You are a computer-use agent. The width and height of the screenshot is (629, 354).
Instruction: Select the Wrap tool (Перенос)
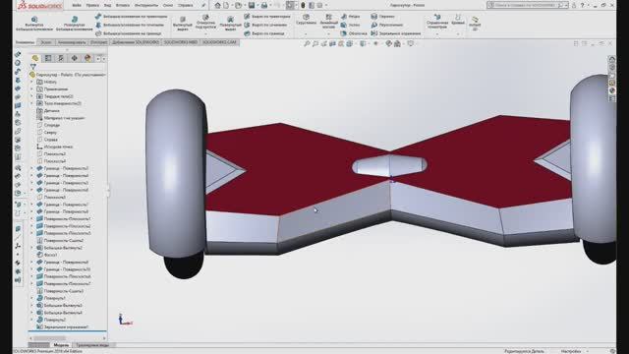click(x=382, y=17)
